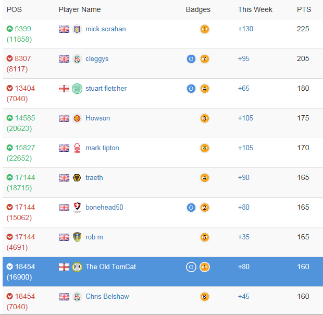The width and height of the screenshot is (323, 315).
Task: Select the highlighted The Old TomCat row name
Action: coord(110,267)
